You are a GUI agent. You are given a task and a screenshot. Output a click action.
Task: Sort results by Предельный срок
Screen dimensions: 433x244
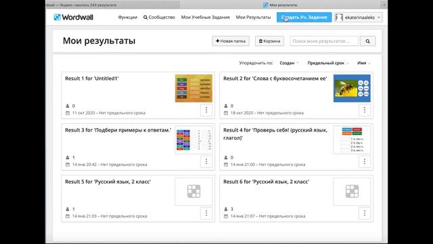click(x=327, y=63)
